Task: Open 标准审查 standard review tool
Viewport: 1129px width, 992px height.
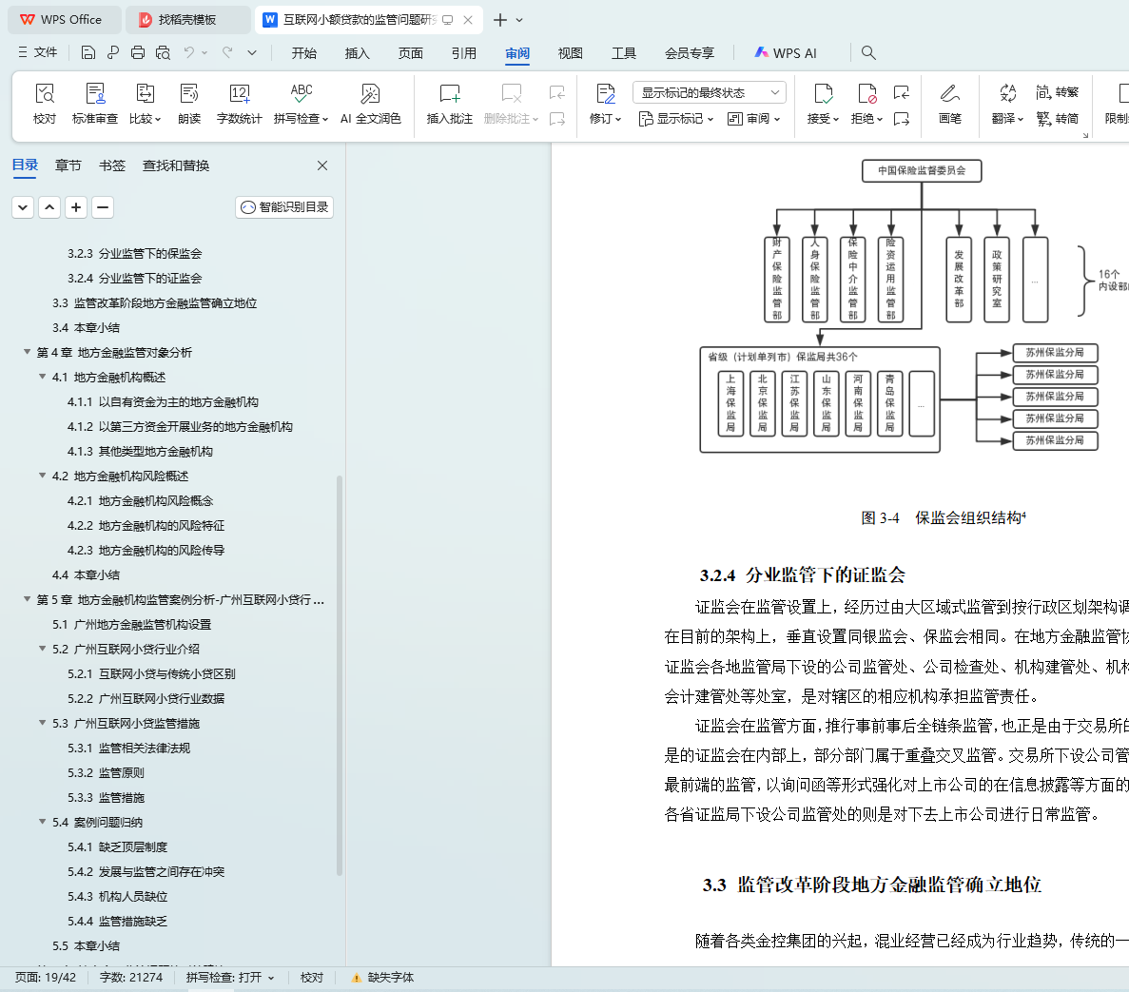Action: coord(94,104)
